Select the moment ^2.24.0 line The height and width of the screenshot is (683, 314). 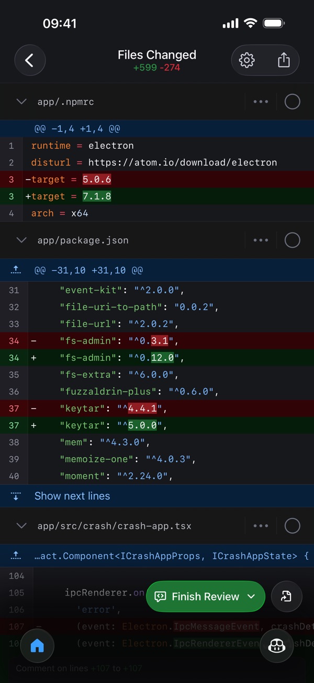(157, 476)
